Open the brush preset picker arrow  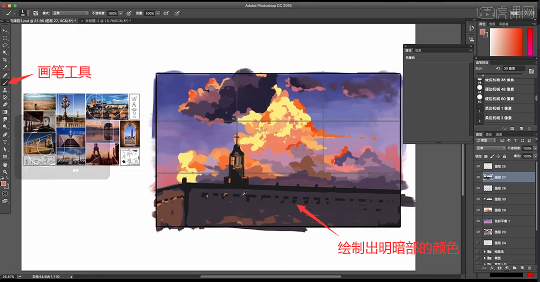pos(28,13)
